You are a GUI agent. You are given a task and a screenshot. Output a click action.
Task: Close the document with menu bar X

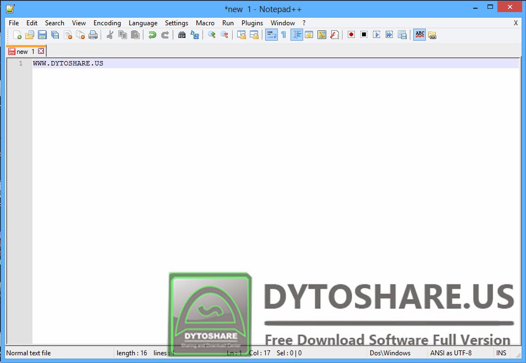click(516, 23)
